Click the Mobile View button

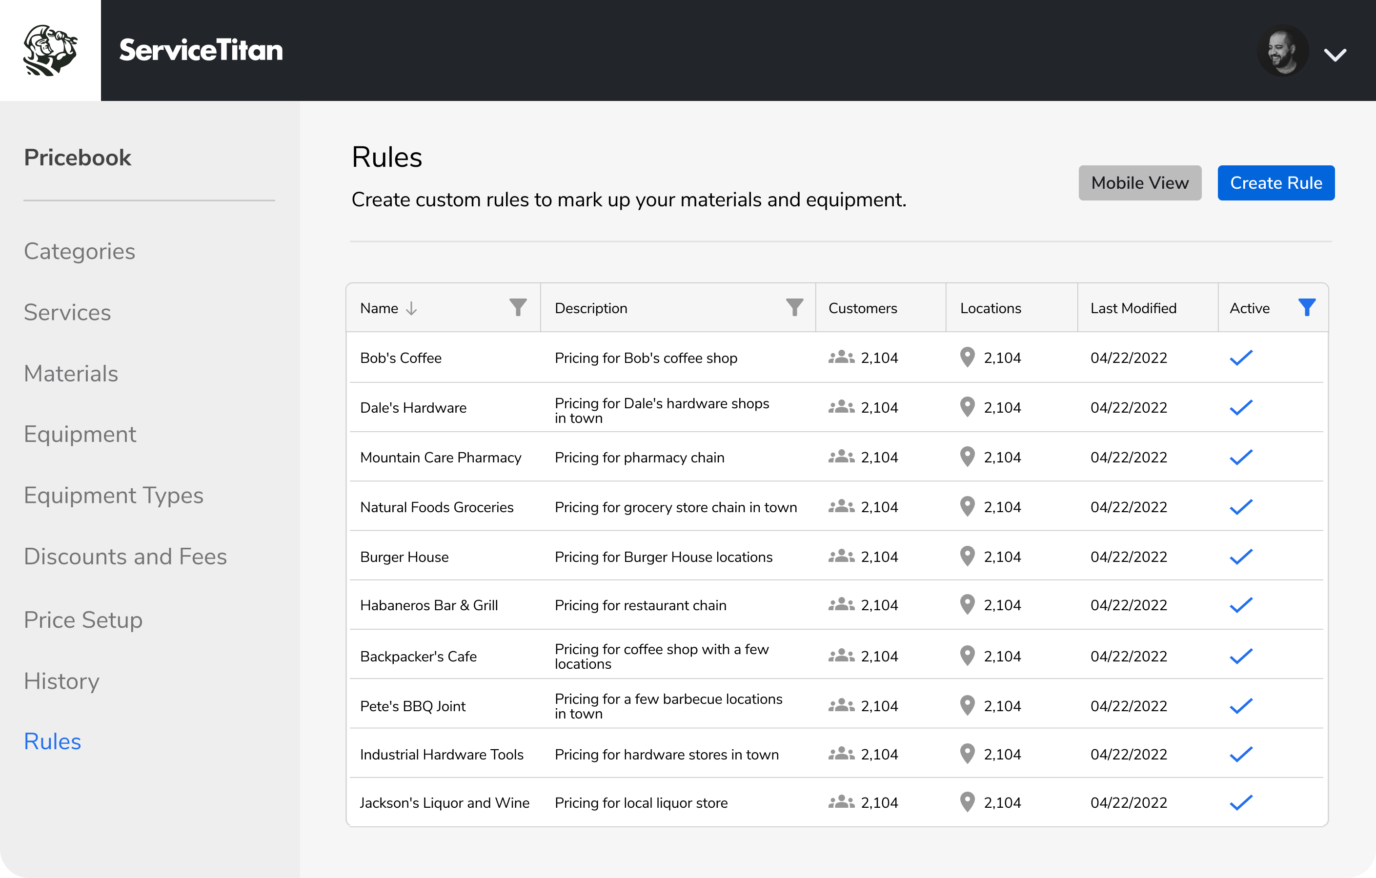click(x=1139, y=183)
